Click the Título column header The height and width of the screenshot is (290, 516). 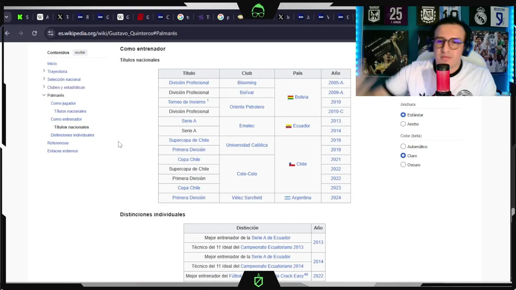189,73
